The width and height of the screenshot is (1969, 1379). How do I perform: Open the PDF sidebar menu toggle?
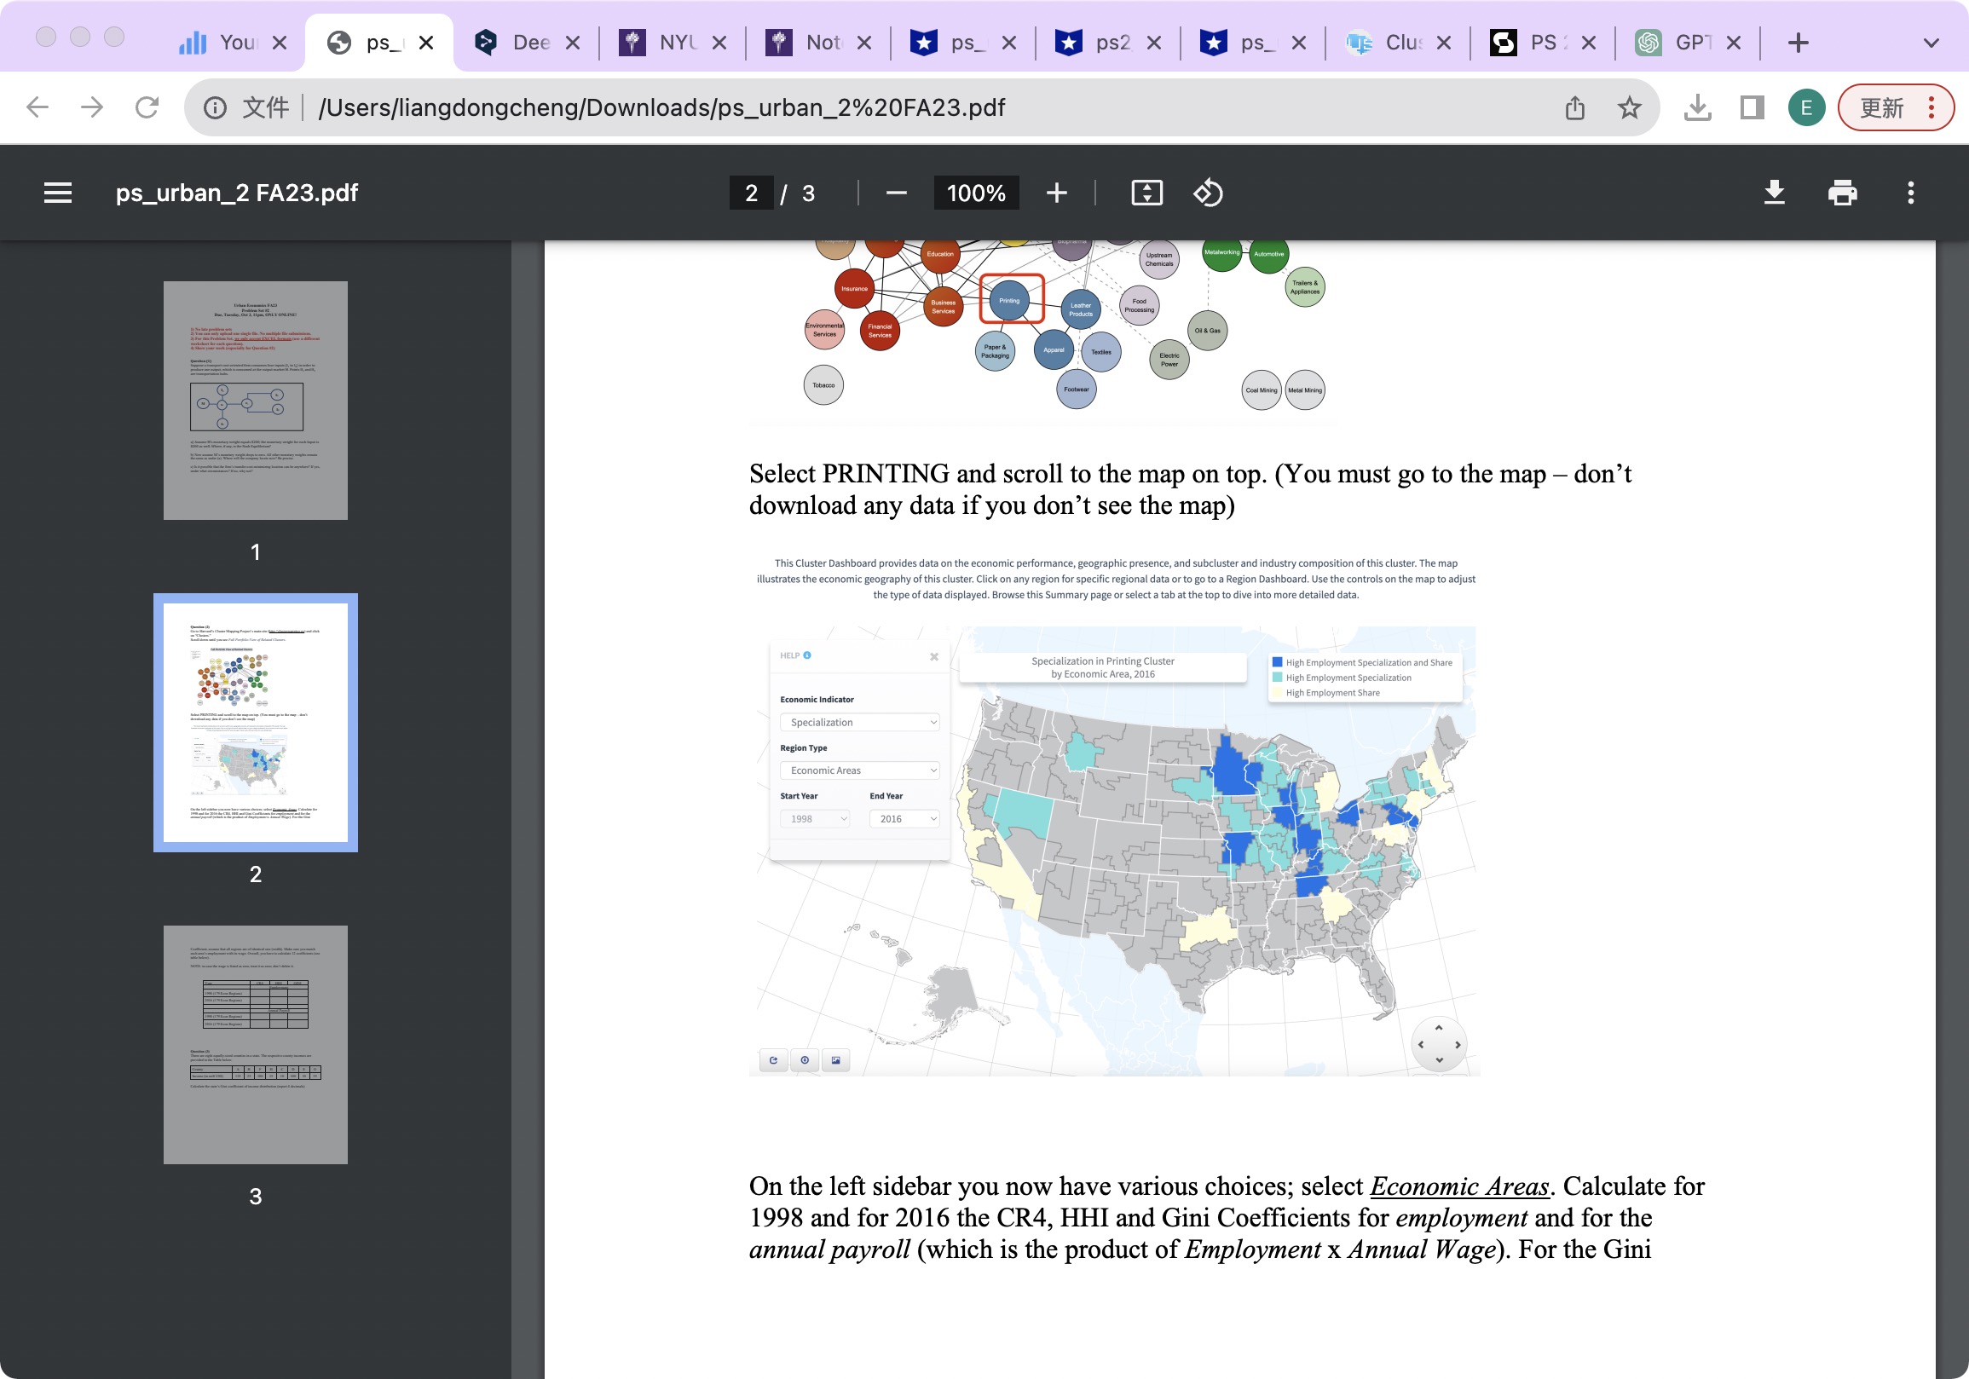[57, 193]
